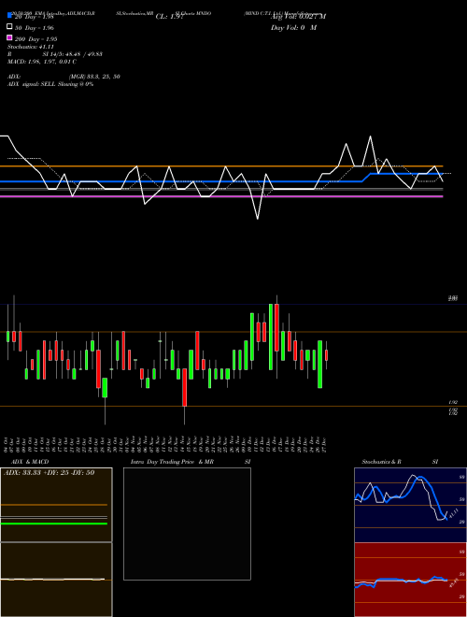Select the '20 Day = 1.98' label

(x=35, y=17)
